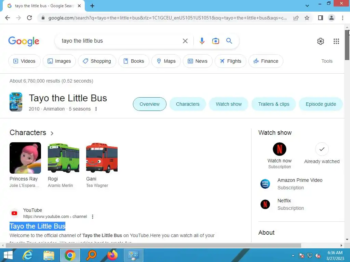Filter results by Flights

230,61
